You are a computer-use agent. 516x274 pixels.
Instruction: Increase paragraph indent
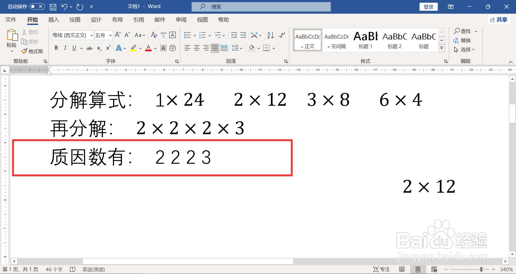[x=243, y=35]
